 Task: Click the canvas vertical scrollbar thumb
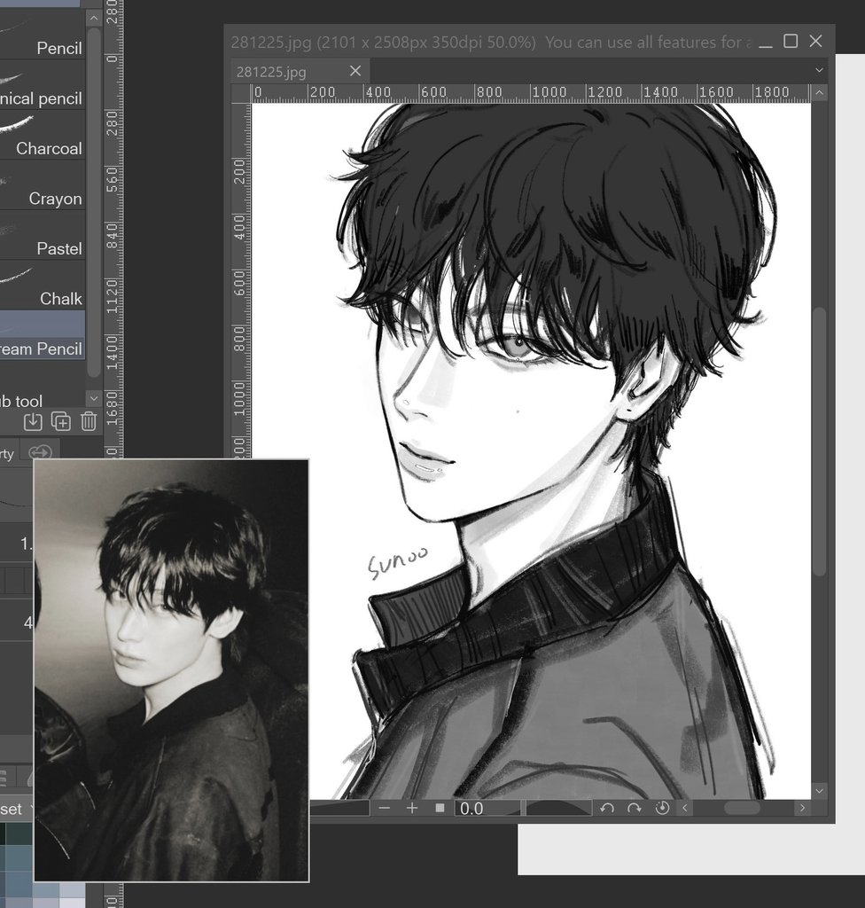pos(819,442)
